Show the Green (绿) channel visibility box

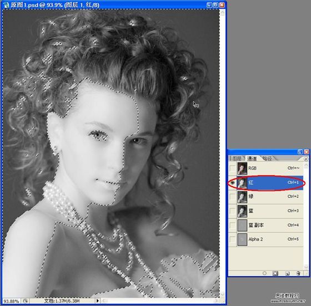[232, 197]
